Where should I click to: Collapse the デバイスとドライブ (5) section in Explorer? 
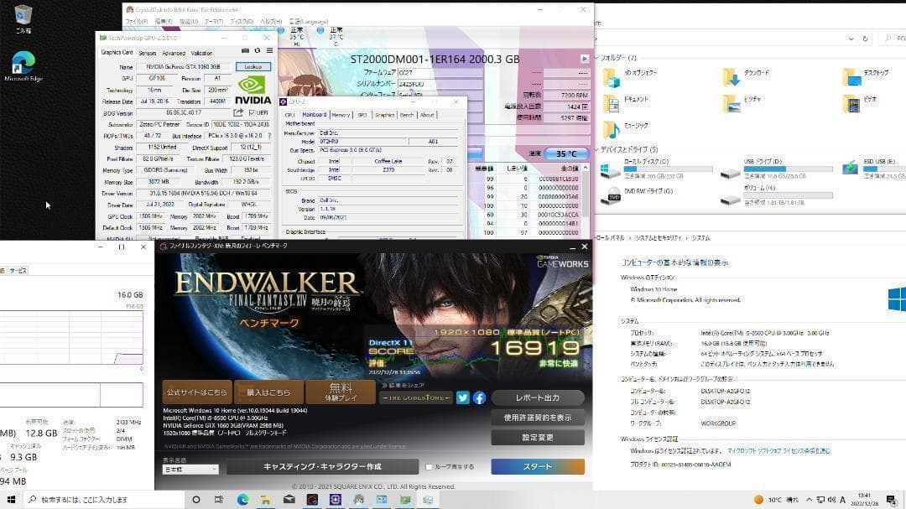[x=597, y=148]
